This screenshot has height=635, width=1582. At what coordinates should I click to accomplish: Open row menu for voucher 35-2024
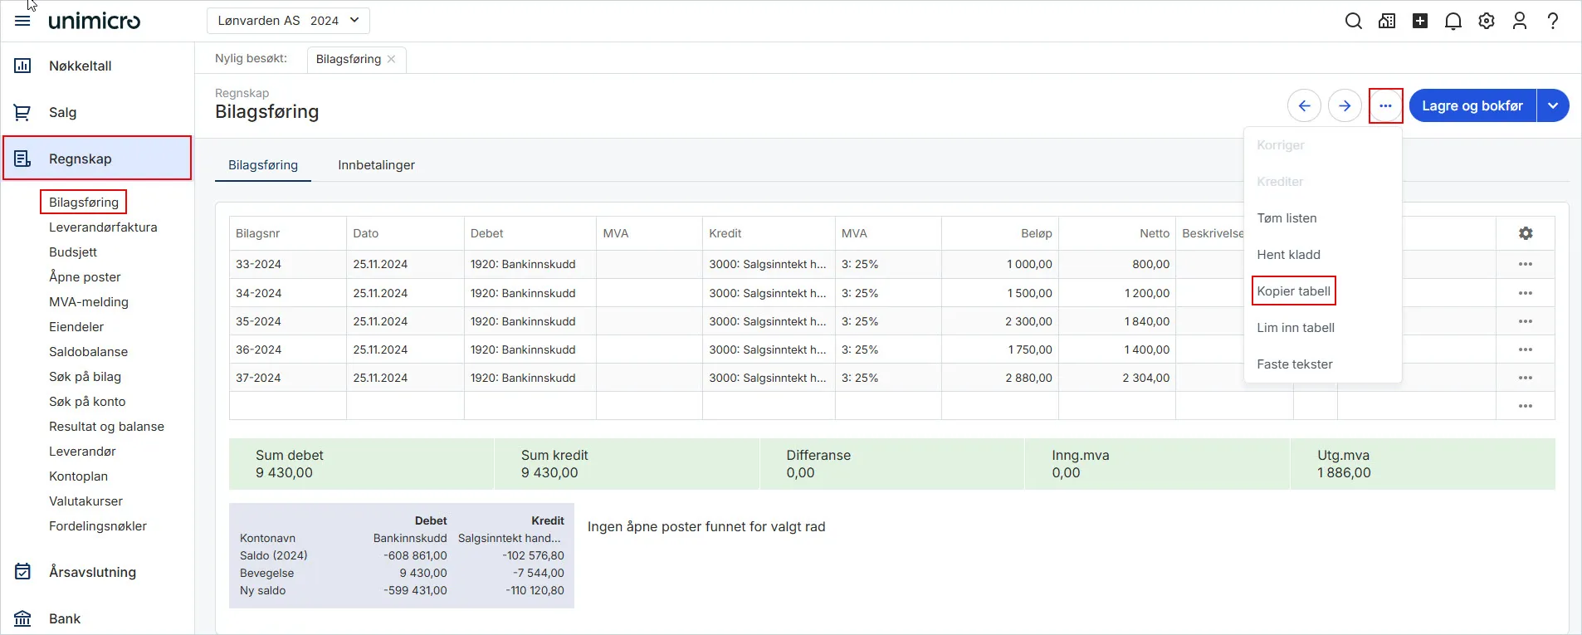[x=1526, y=321]
